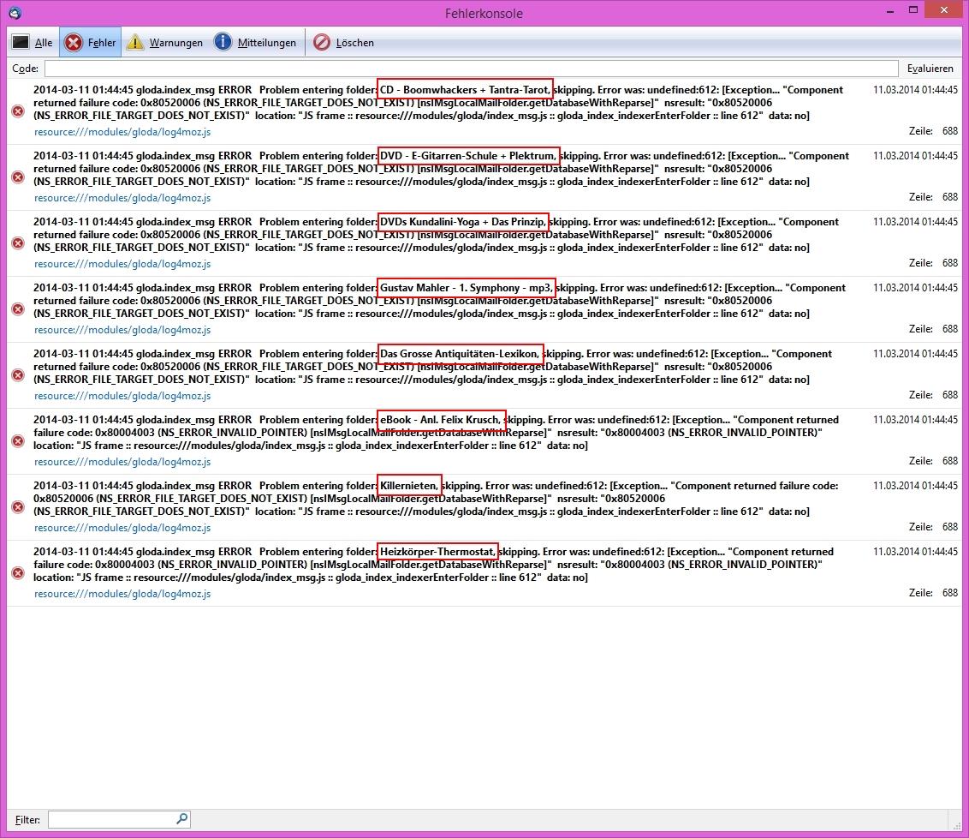Image resolution: width=969 pixels, height=838 pixels.
Task: Click error icon for Heizkörper-Thermostat entry
Action: [x=18, y=572]
